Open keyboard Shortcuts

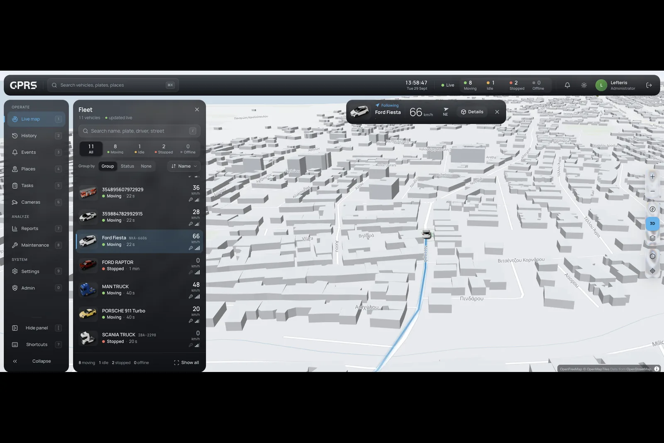(36, 345)
